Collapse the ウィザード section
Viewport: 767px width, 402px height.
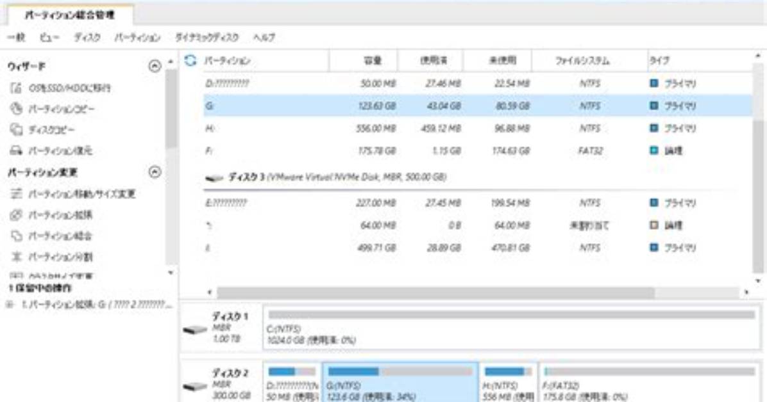click(x=155, y=66)
